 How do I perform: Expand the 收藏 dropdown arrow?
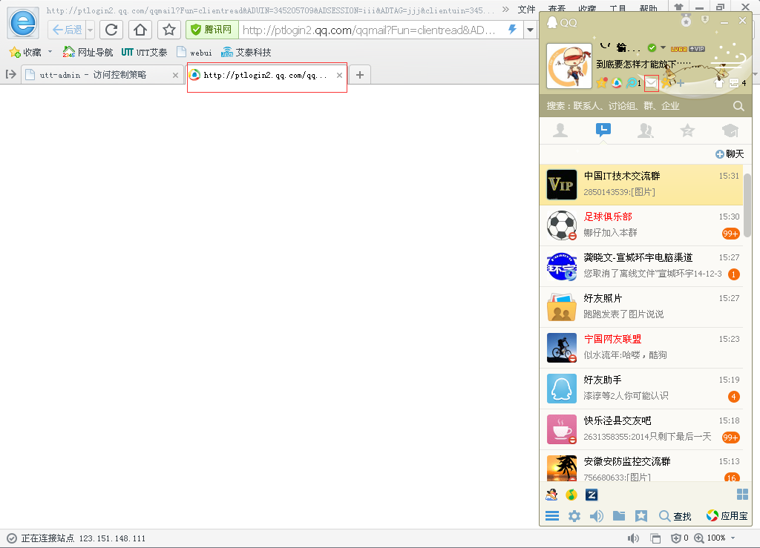pos(50,52)
